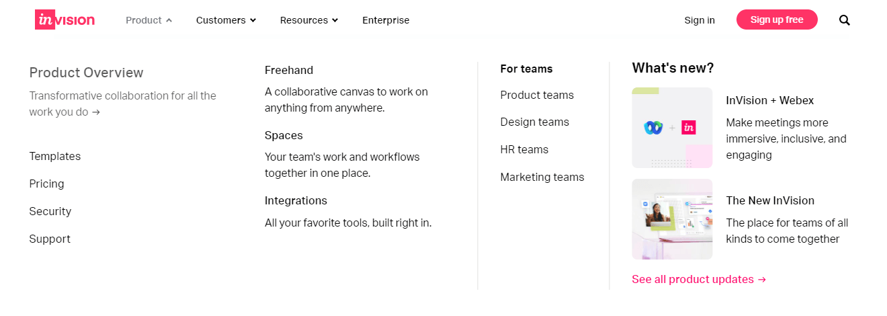Expand the Resources dropdown

(x=309, y=20)
